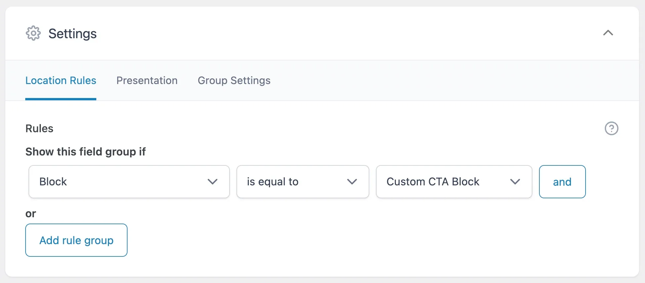
Task: Click the "Show this field group if" heading
Action: click(85, 152)
